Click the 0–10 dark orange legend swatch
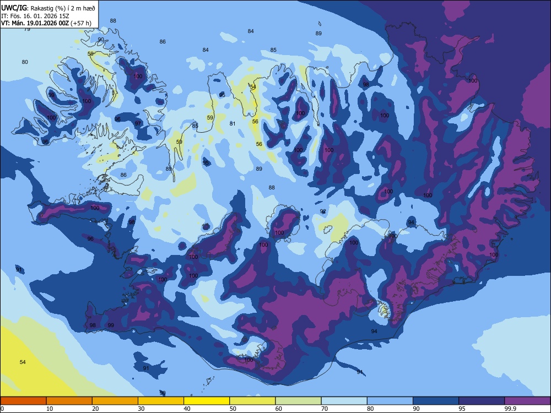The width and height of the screenshot is (551, 413). 23,401
